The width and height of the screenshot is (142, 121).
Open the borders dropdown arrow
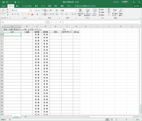pyautogui.click(x=25, y=14)
